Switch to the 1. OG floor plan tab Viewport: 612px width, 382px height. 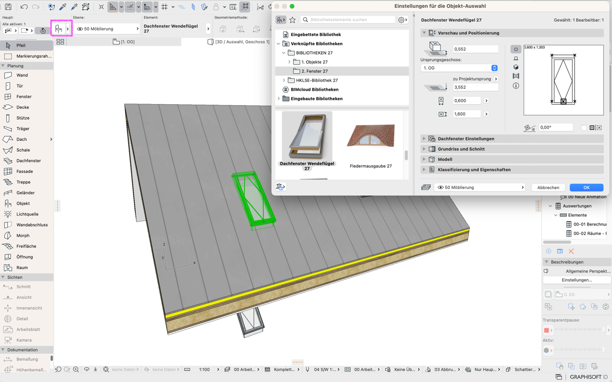pos(124,42)
